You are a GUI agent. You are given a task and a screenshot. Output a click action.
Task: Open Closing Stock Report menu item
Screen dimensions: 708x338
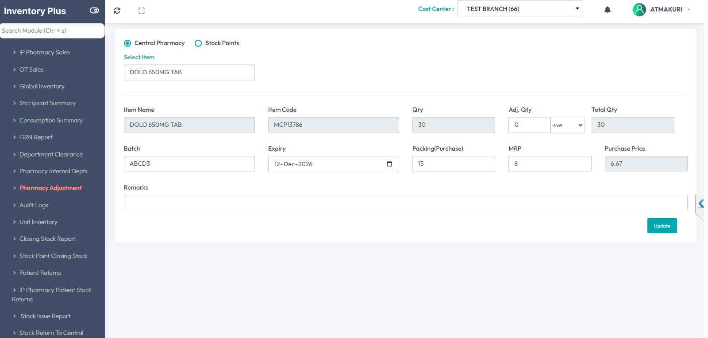pyautogui.click(x=47, y=239)
